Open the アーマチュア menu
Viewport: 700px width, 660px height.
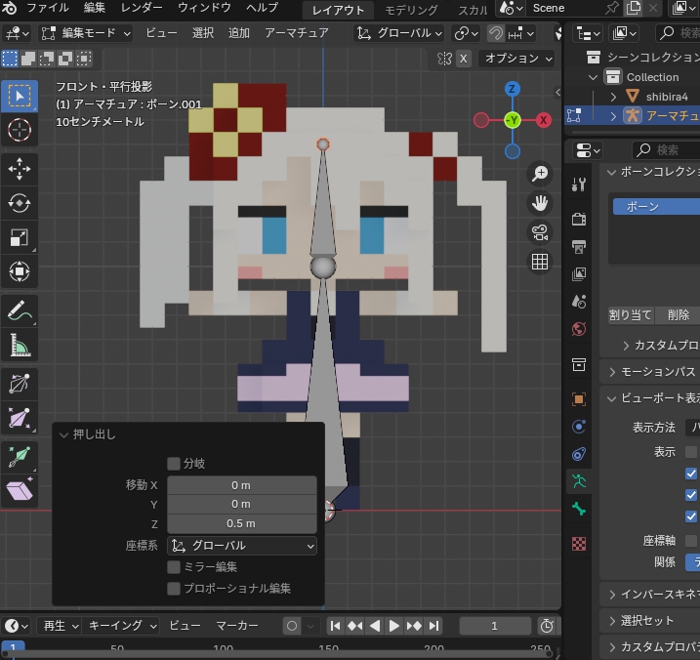click(297, 33)
